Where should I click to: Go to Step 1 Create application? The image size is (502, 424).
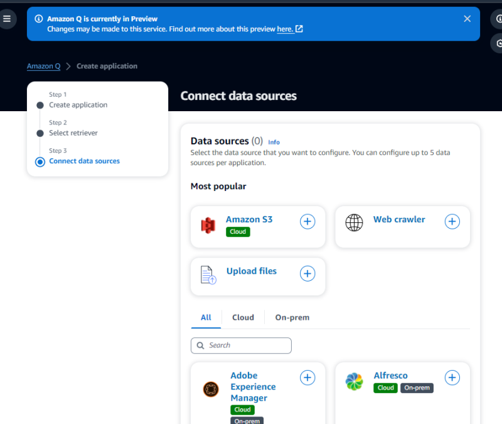coord(78,105)
